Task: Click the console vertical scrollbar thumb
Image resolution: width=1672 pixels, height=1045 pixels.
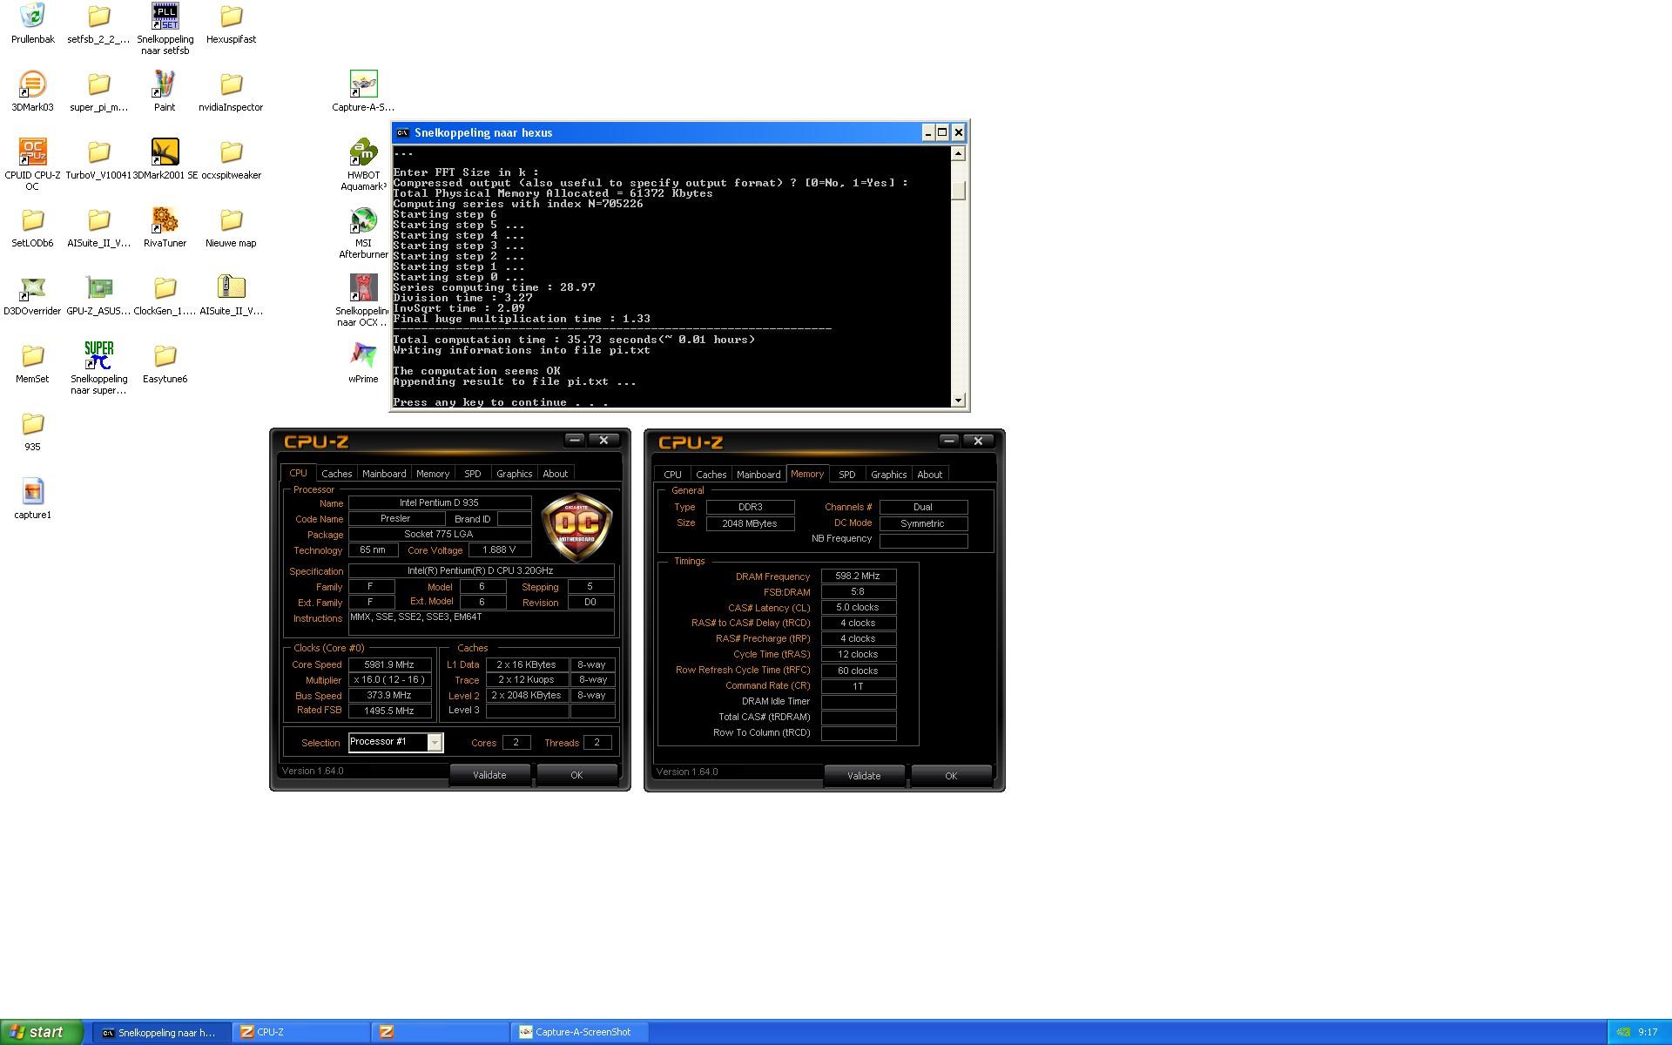Action: 958,190
